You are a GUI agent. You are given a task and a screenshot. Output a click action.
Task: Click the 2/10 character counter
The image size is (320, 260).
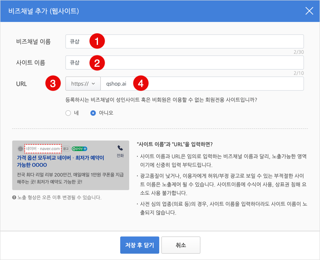coord(299,73)
